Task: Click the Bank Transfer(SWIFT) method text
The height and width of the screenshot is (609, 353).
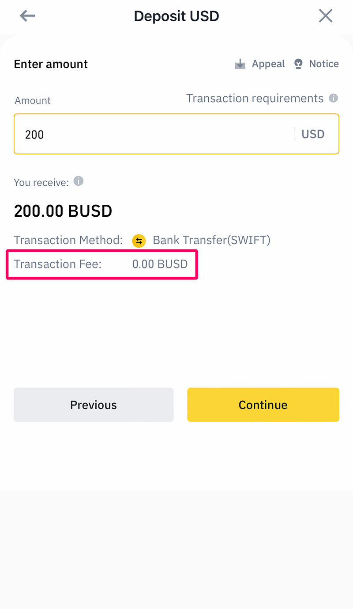Action: pyautogui.click(x=211, y=240)
